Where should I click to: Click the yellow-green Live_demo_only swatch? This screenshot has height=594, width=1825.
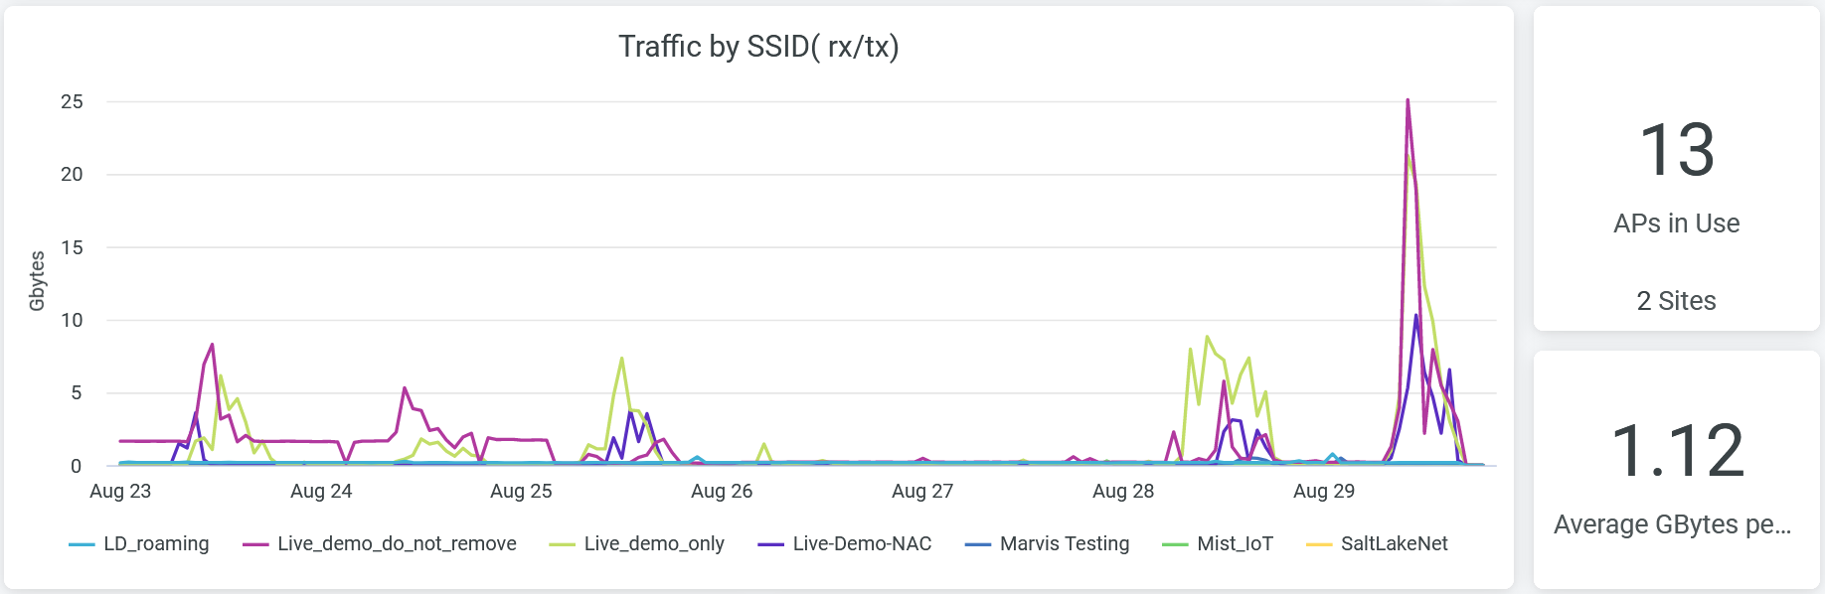point(563,544)
